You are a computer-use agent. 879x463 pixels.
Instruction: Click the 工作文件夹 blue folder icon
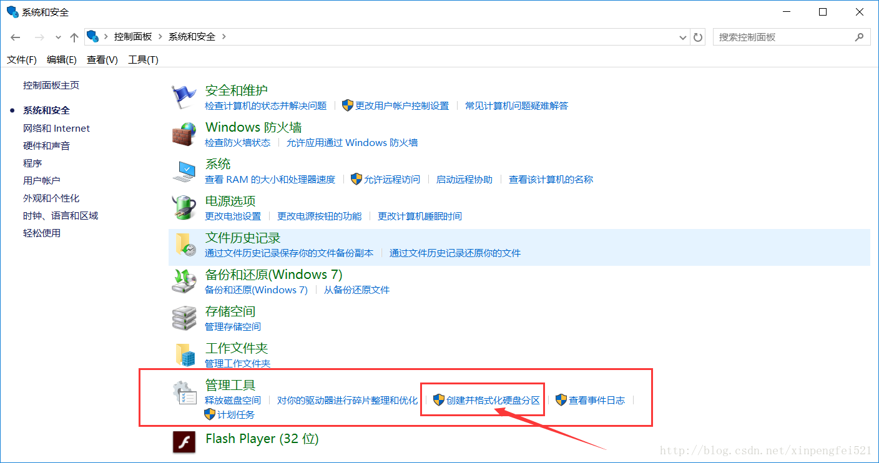184,354
